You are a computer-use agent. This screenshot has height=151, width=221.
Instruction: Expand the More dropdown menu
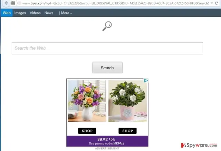[65, 13]
